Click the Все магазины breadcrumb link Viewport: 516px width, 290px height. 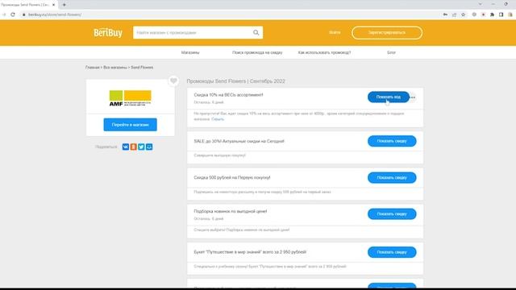[115, 68]
